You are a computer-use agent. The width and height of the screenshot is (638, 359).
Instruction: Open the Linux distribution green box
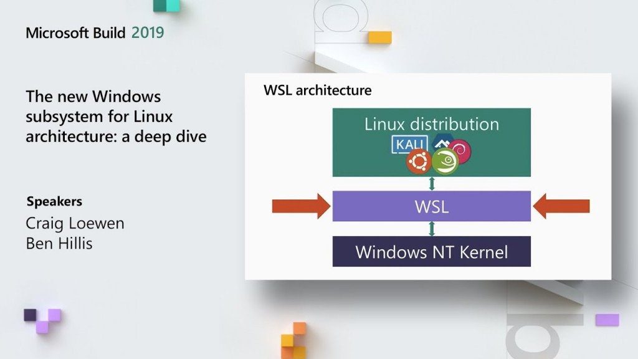(x=432, y=124)
